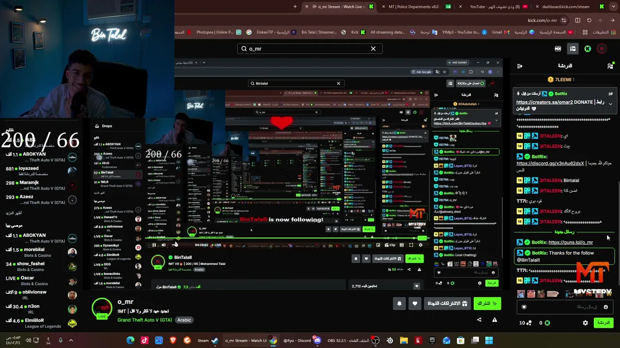Open Steam from the taskbar
The image size is (620, 348).
[x=208, y=340]
